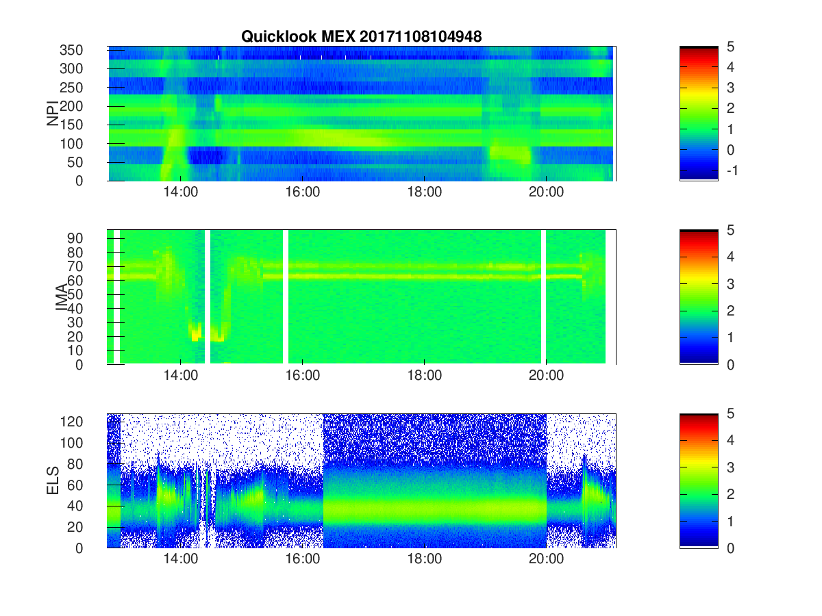Click the 14:00 label under IMA panel
The height and width of the screenshot is (616, 822).
tap(181, 376)
